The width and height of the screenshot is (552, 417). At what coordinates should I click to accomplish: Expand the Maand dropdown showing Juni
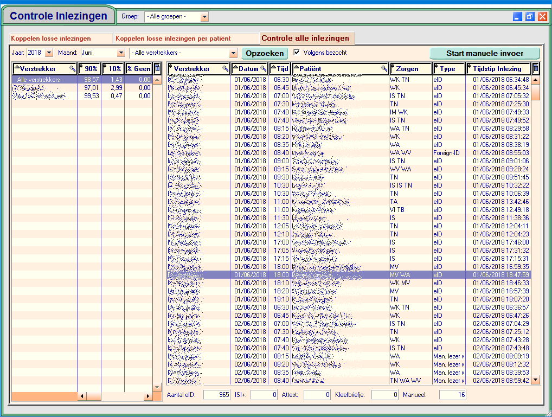[121, 53]
